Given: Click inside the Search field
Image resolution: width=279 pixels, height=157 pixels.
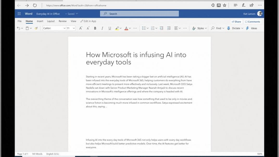Looking at the screenshot, I should [139, 14].
